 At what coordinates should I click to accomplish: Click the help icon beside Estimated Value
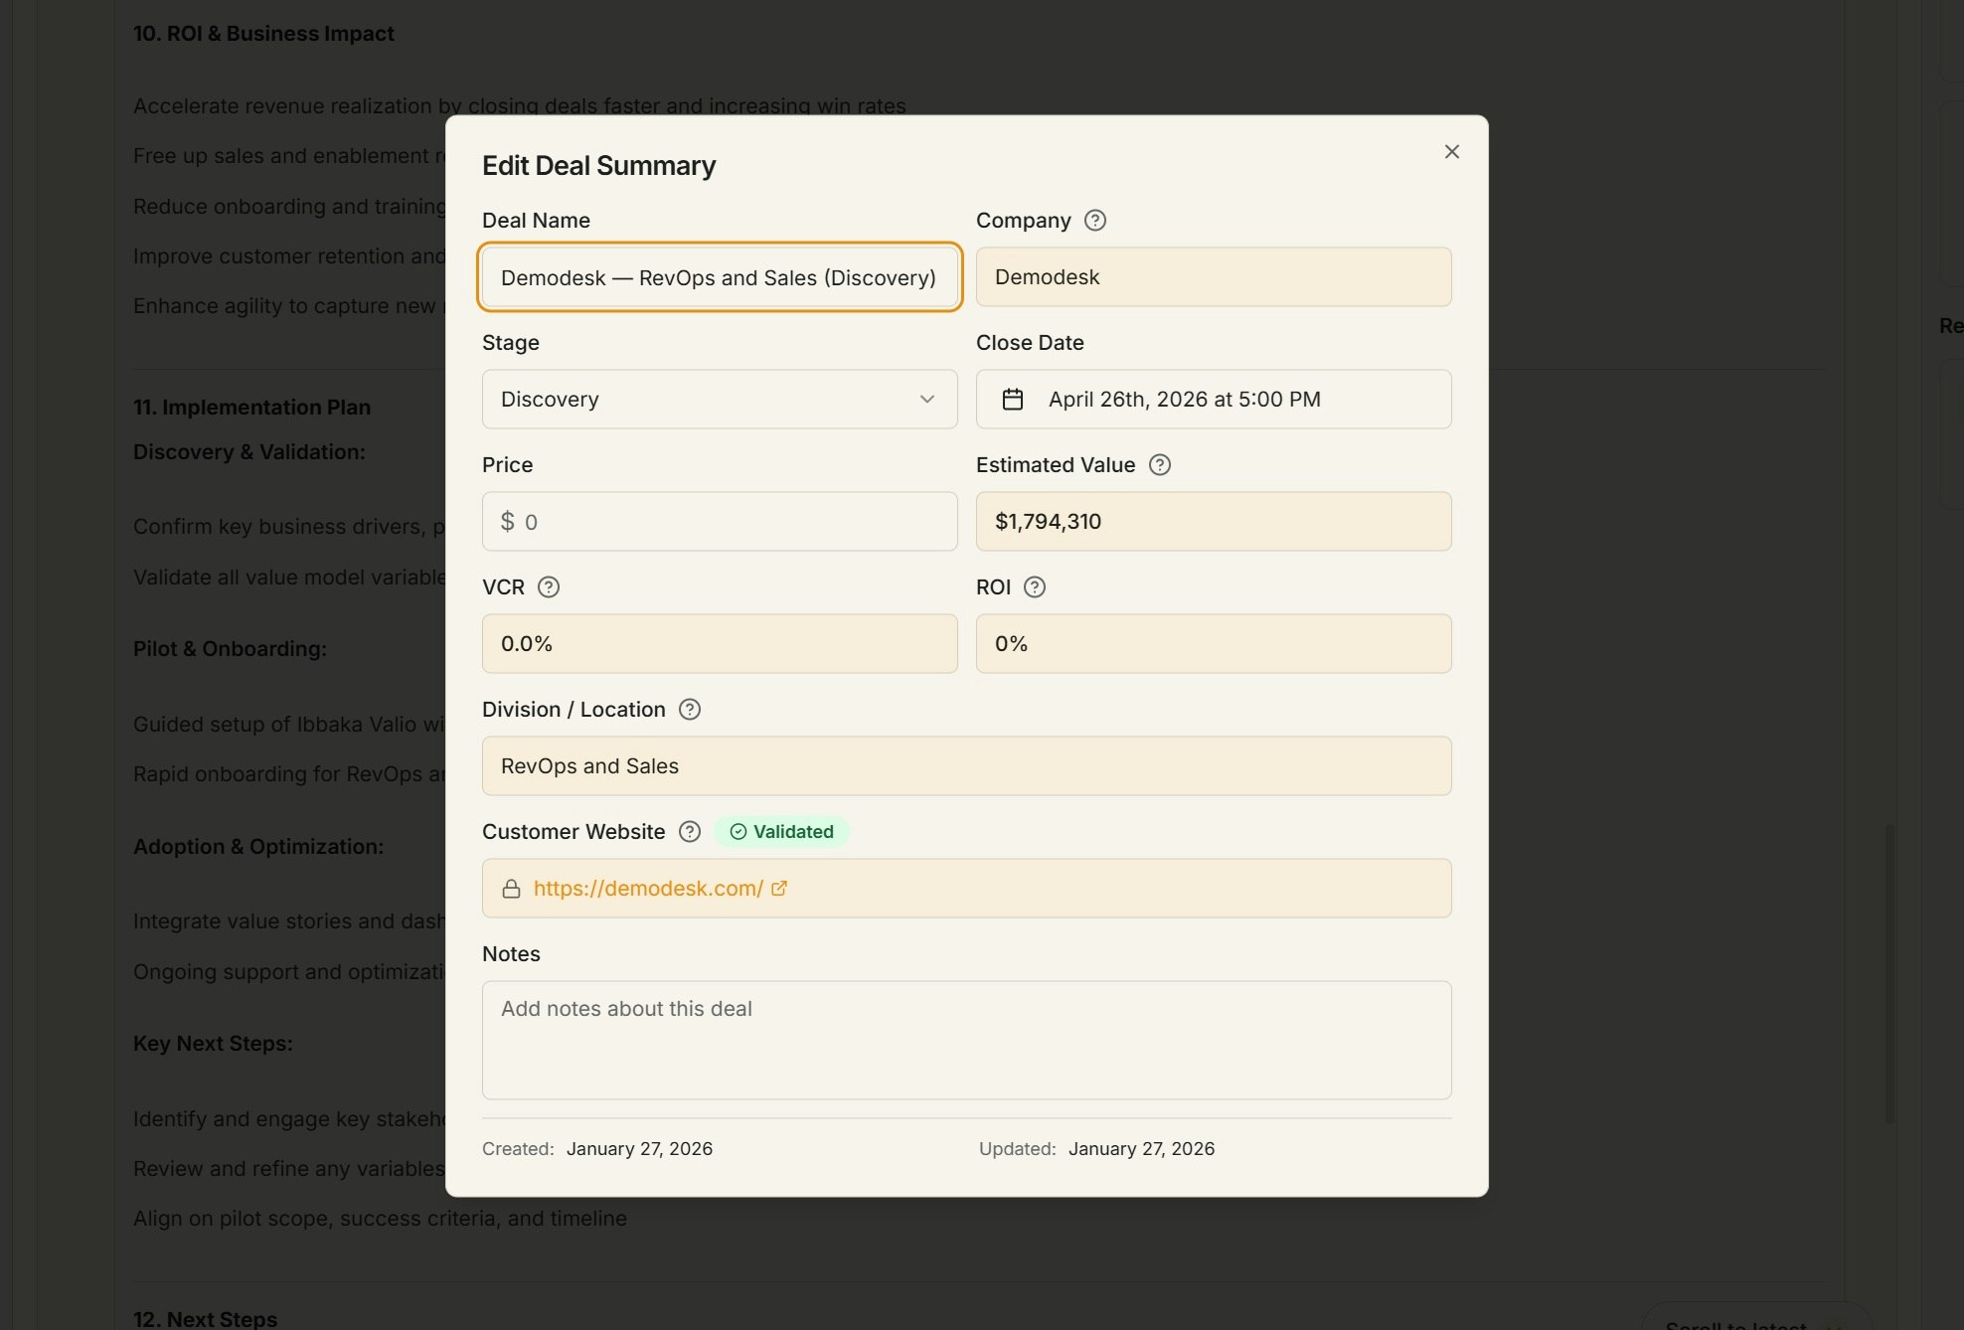[1160, 464]
